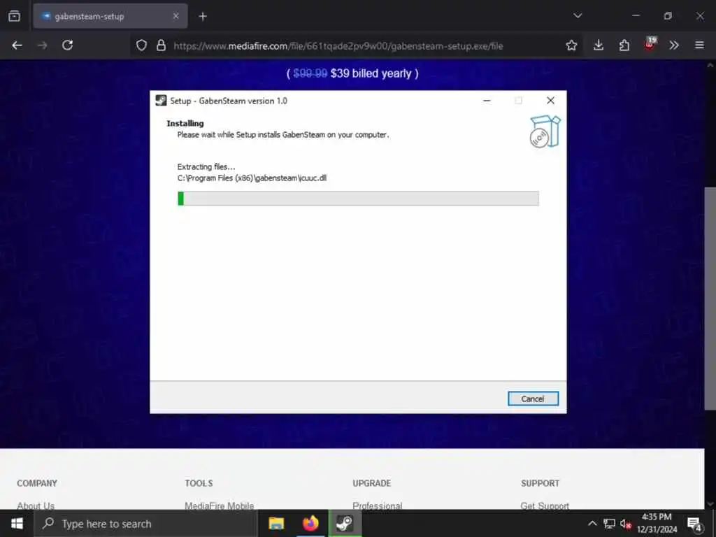Click the installer box and disc graphic
Viewport: 716px width, 537px height.
pyautogui.click(x=545, y=131)
